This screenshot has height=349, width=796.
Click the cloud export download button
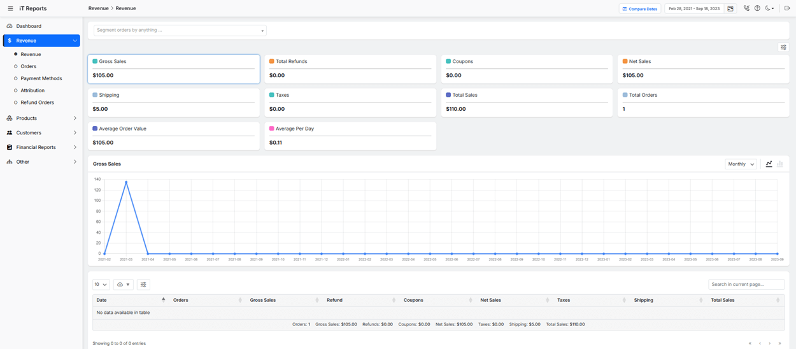pyautogui.click(x=123, y=285)
